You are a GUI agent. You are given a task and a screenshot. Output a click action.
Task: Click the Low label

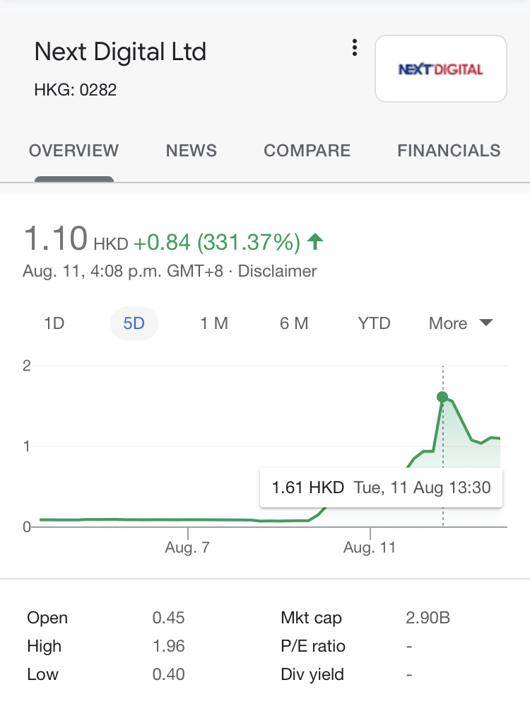pyautogui.click(x=43, y=674)
